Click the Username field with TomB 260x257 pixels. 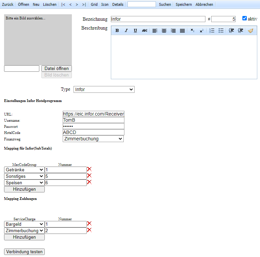[x=94, y=120]
